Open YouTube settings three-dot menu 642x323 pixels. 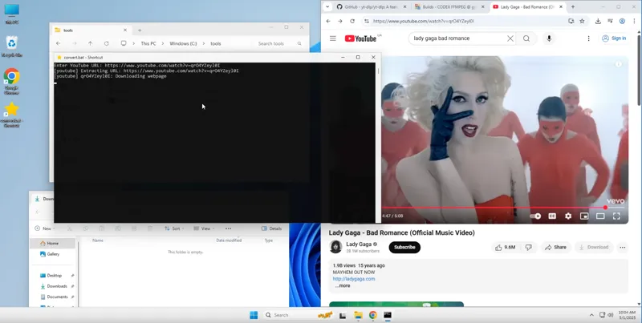[588, 38]
